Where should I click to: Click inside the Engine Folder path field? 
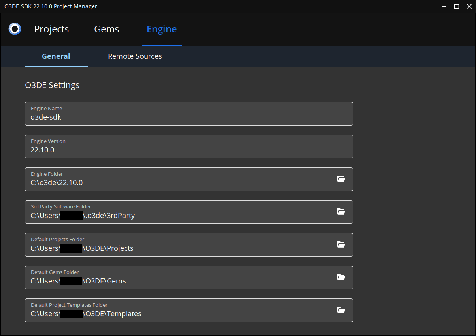pos(158,182)
